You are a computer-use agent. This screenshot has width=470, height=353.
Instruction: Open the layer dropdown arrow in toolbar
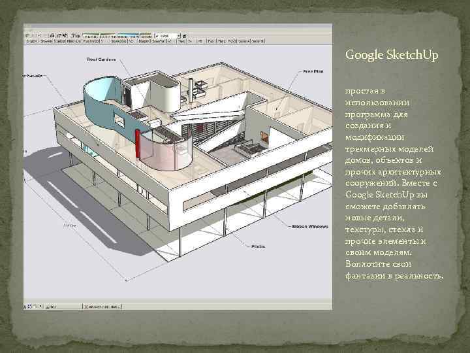pyautogui.click(x=179, y=36)
